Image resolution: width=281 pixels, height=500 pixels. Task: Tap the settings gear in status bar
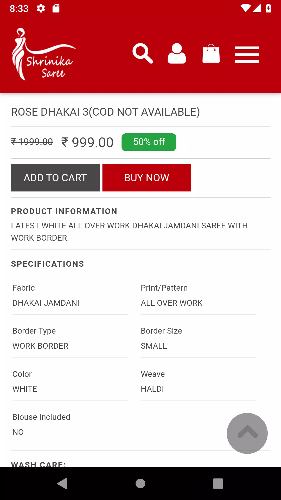tap(41, 8)
